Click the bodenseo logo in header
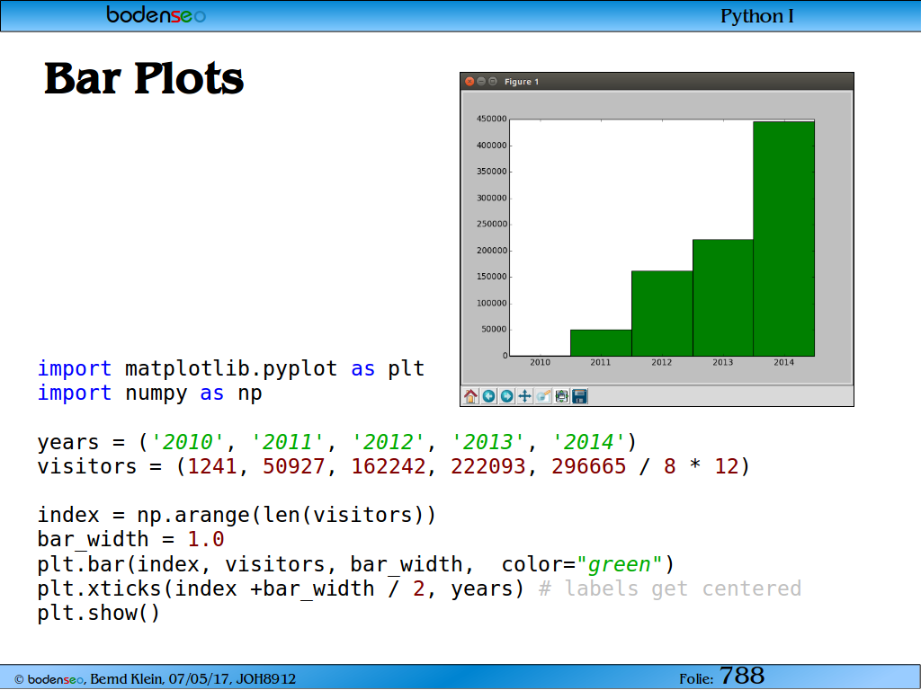This screenshot has width=921, height=690. (156, 15)
